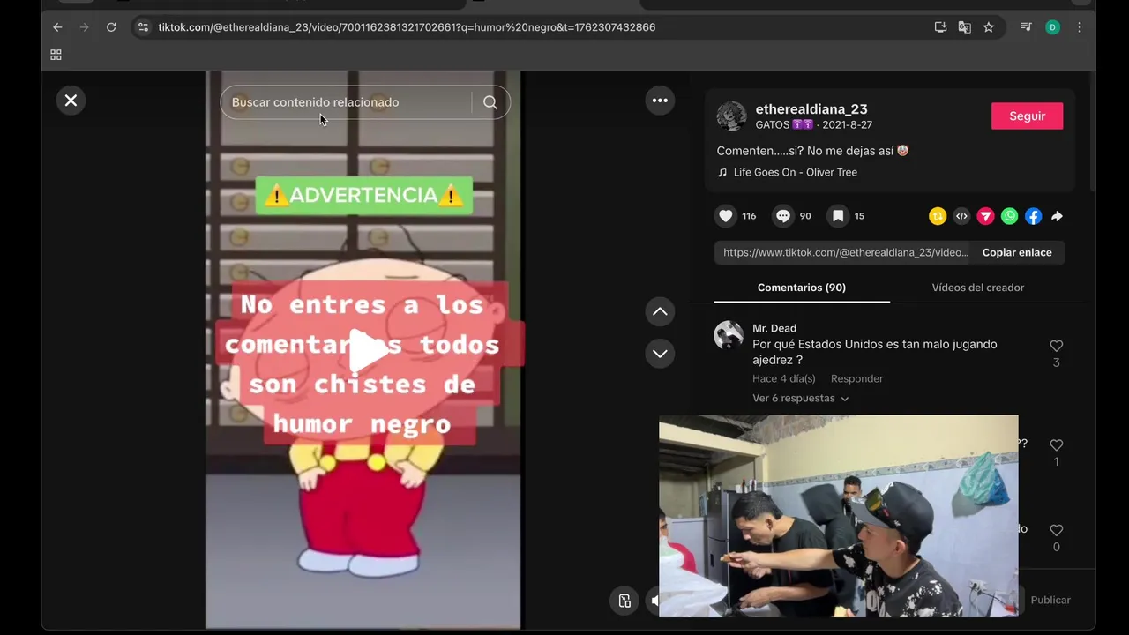Go back with browser back arrow
The width and height of the screenshot is (1129, 635).
tap(57, 27)
